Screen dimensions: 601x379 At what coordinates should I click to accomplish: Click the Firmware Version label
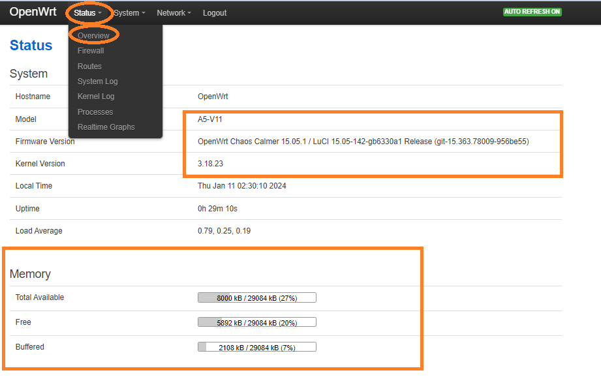click(x=45, y=142)
